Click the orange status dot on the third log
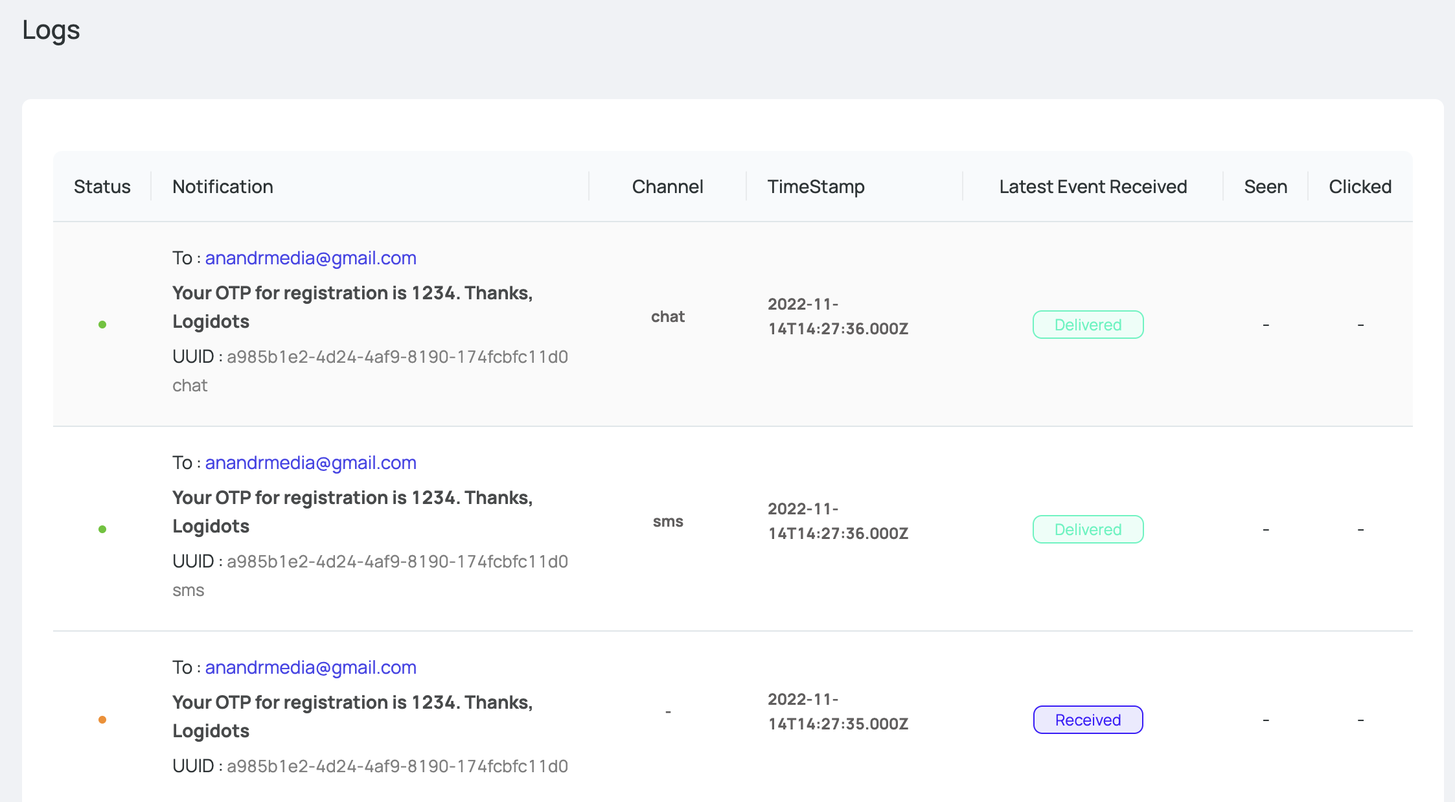 click(104, 719)
